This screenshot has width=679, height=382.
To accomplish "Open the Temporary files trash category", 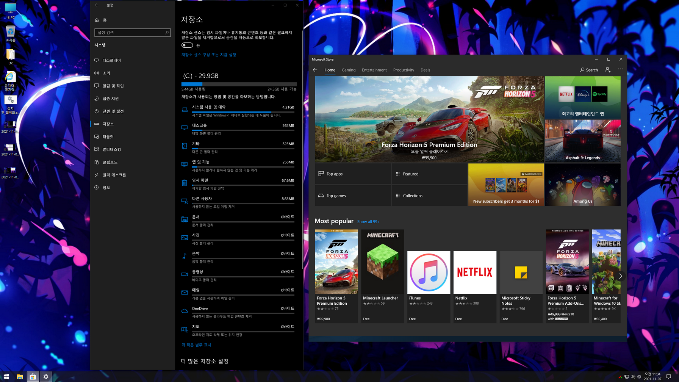I will coord(238,184).
